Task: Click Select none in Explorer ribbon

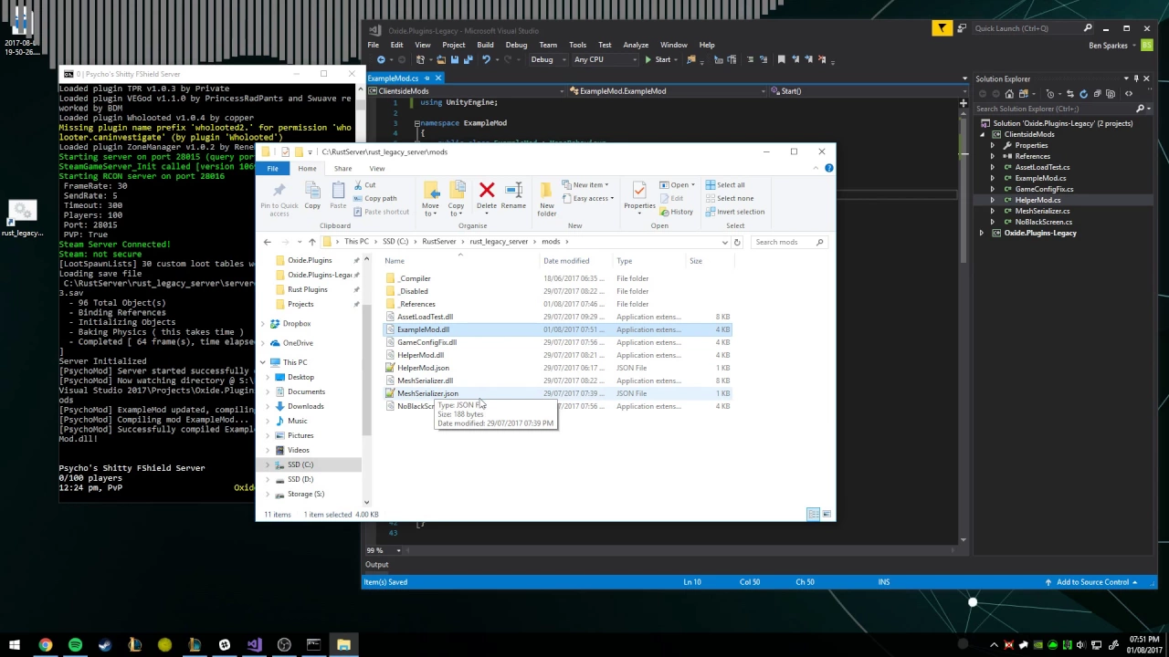Action: (x=730, y=198)
